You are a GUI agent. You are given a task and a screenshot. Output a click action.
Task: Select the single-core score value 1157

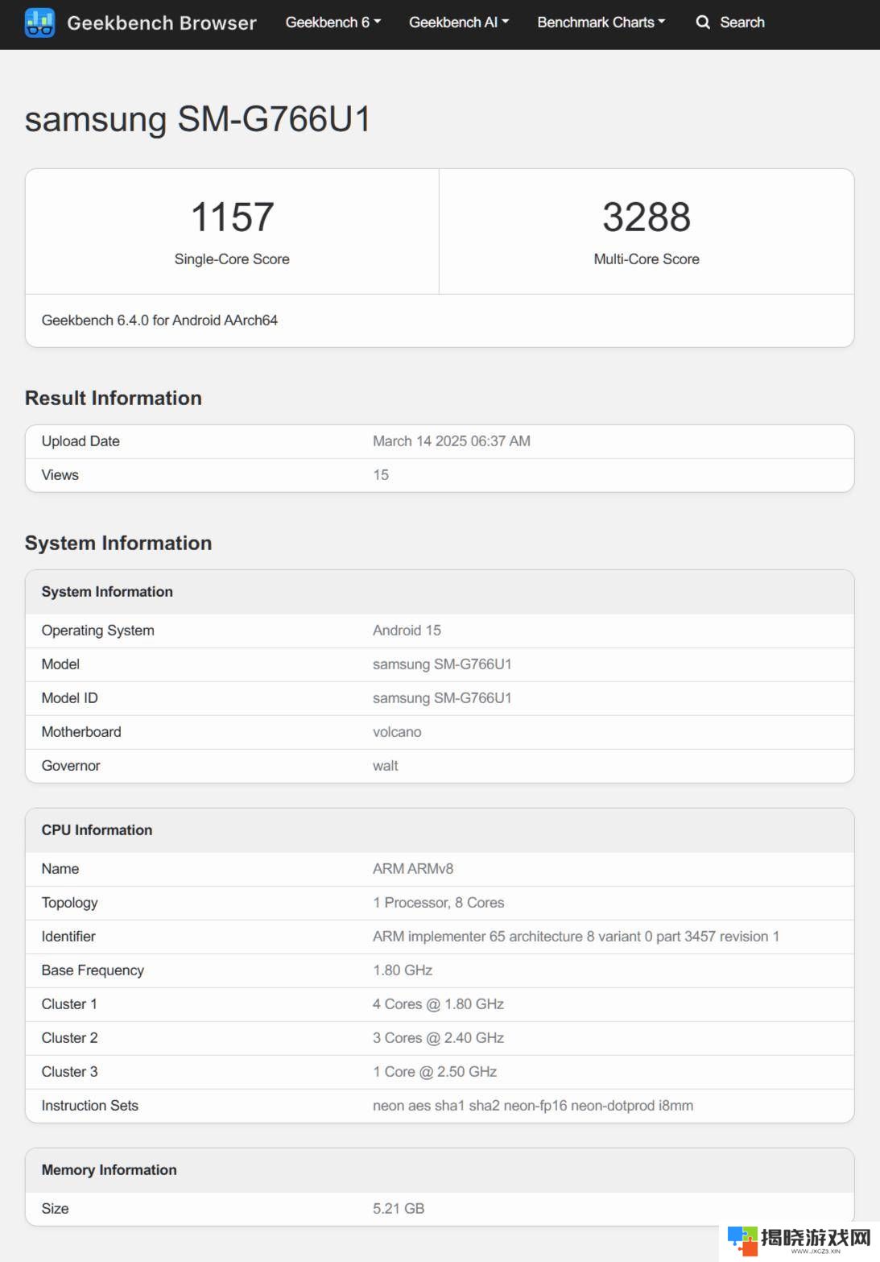(232, 217)
